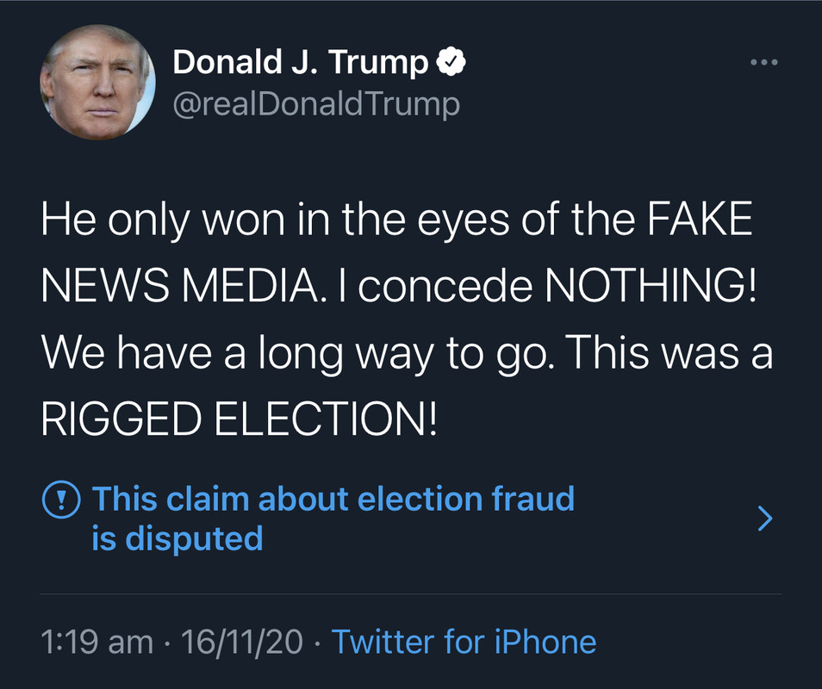The image size is (822, 689).
Task: Click the 'He only won in the eyes' line
Action: [x=275, y=220]
